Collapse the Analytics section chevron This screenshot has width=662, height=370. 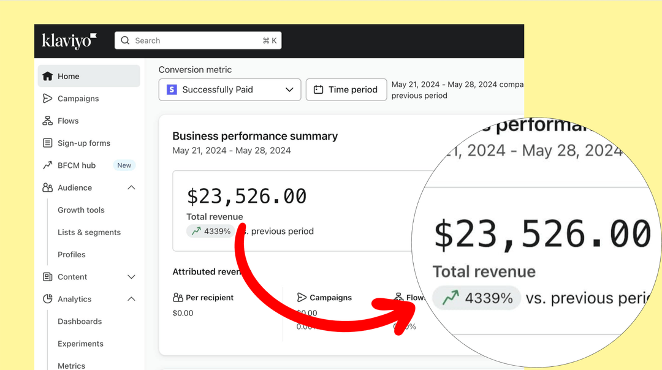[x=131, y=299]
